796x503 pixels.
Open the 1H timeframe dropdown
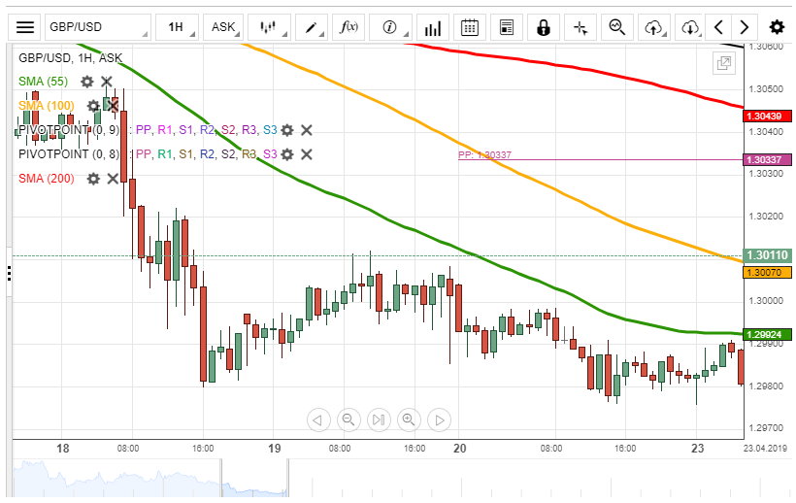click(177, 27)
